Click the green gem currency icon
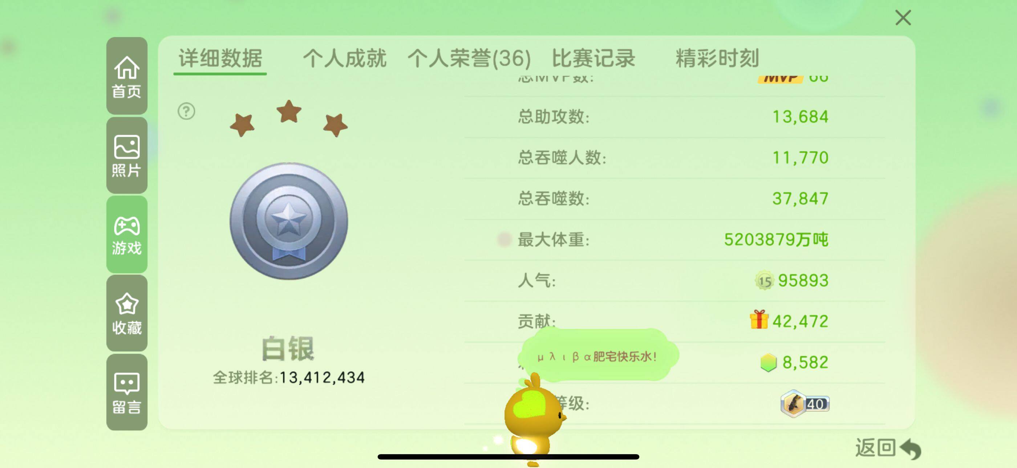Viewport: 1017px width, 468px height. (x=768, y=362)
